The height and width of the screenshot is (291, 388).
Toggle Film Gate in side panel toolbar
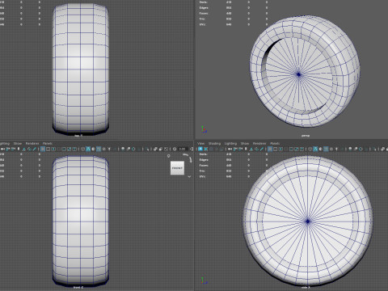tap(275, 149)
